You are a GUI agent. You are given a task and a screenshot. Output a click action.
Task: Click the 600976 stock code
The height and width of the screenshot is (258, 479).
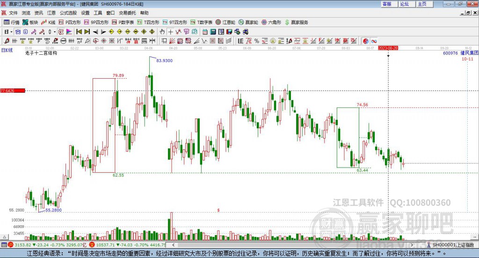point(450,53)
